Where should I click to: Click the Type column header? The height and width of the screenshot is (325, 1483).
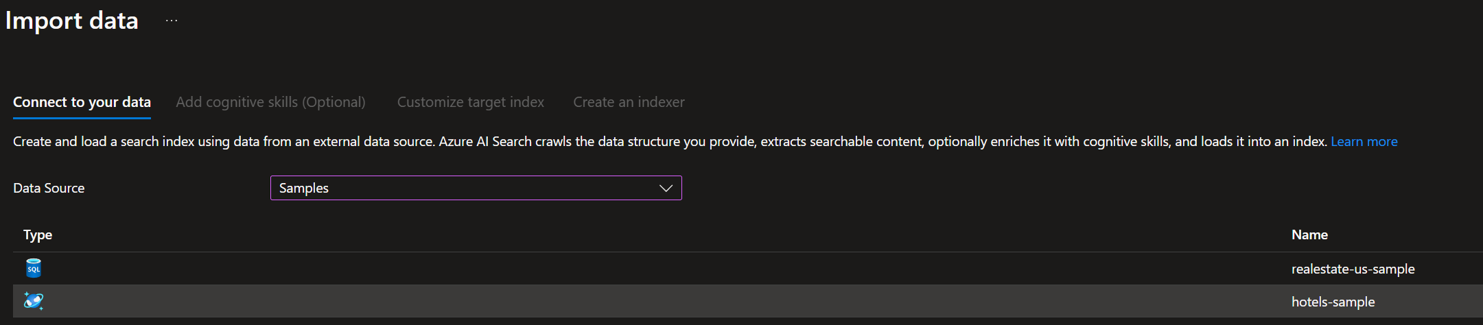[38, 234]
